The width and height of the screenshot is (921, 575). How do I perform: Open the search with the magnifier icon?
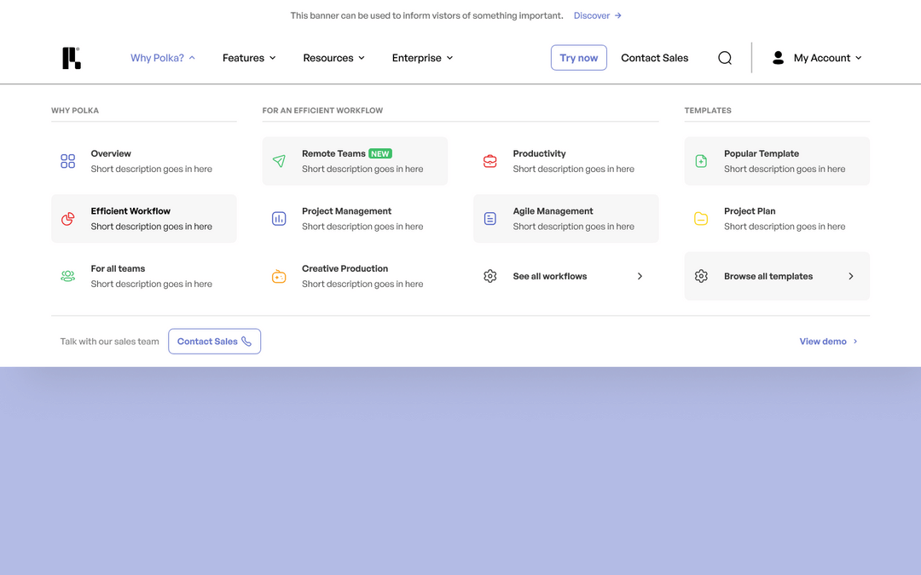724,57
